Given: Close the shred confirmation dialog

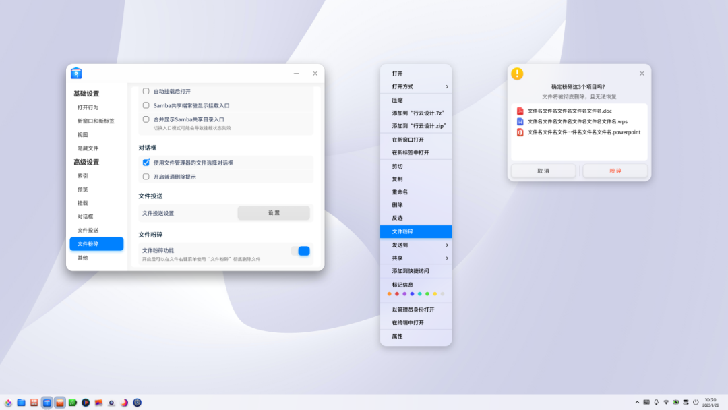Looking at the screenshot, I should click(x=642, y=74).
